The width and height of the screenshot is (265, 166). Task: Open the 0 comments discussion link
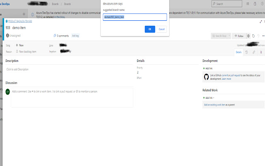(x=61, y=36)
